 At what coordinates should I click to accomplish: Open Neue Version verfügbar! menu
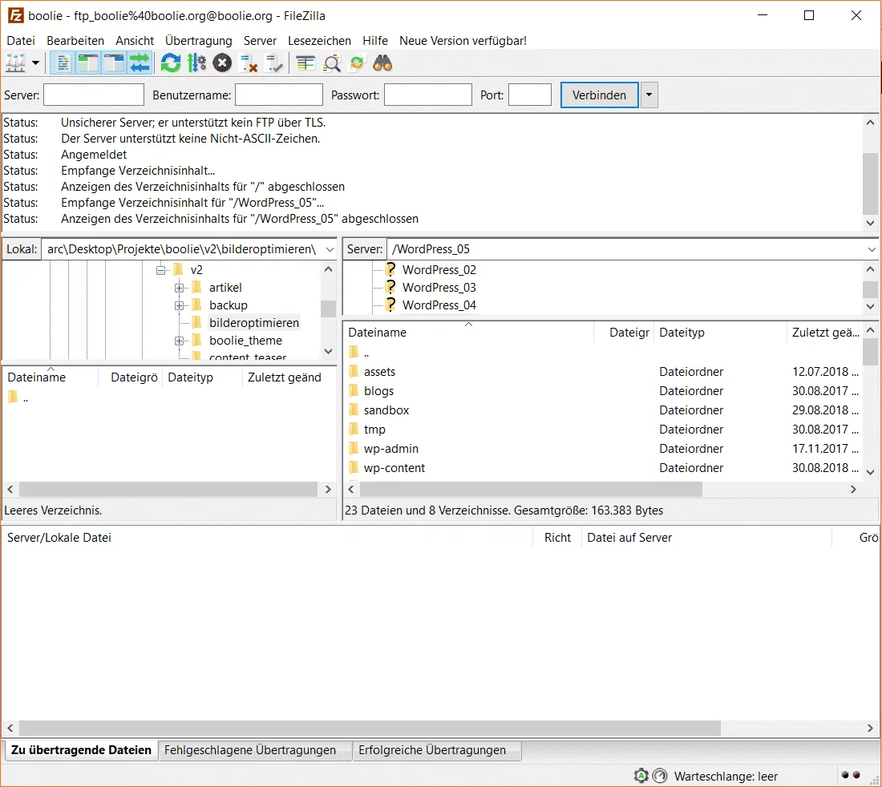click(463, 41)
